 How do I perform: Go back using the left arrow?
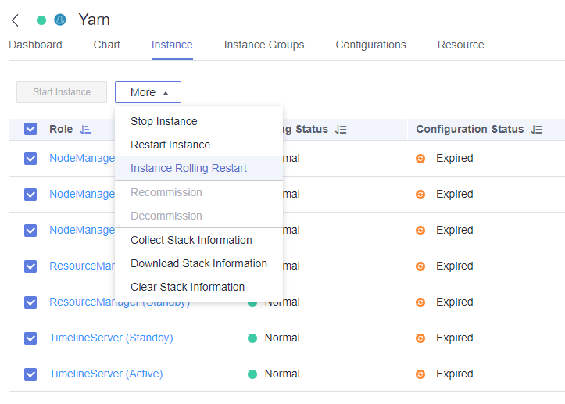pyautogui.click(x=15, y=20)
